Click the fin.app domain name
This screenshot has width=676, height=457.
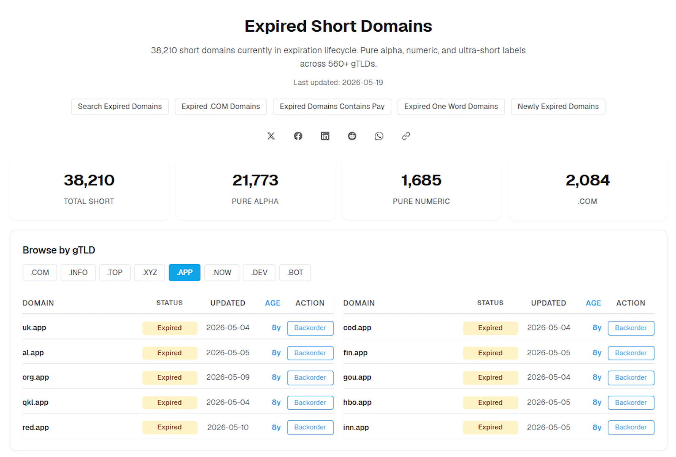[355, 352]
